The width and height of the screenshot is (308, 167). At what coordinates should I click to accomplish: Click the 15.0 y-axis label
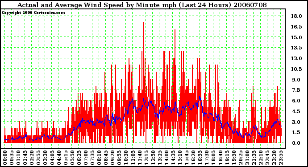296,37
